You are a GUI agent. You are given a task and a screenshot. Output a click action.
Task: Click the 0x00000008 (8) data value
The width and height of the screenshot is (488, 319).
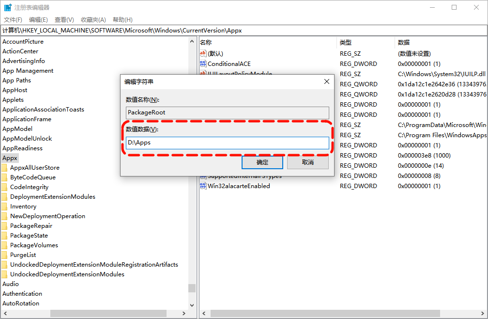click(x=419, y=175)
